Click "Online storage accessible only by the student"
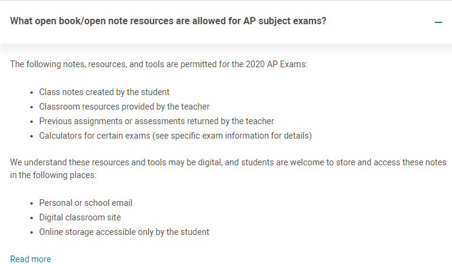The height and width of the screenshot is (264, 452). (124, 232)
